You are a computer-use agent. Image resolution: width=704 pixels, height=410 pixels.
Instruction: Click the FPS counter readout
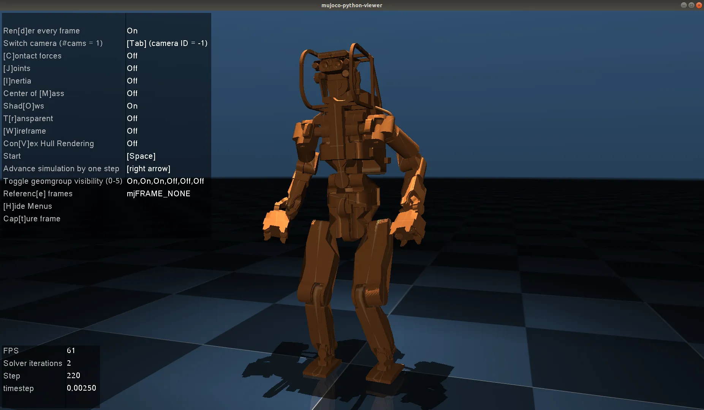coord(71,350)
